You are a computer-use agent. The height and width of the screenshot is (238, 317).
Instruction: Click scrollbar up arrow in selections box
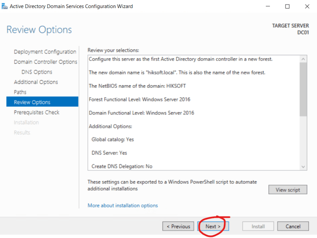click(x=303, y=59)
